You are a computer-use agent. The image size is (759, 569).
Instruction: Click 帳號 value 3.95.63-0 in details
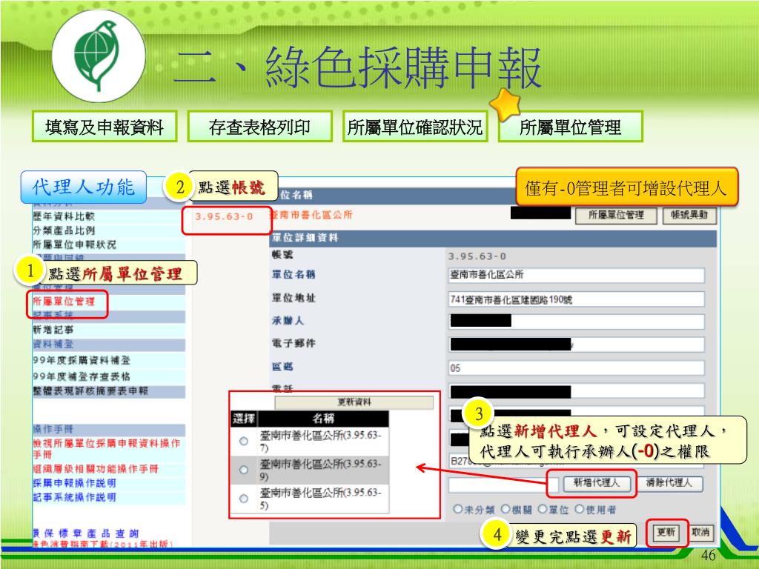click(x=477, y=256)
